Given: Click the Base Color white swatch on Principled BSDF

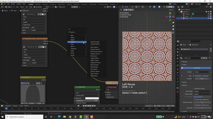Looking at the screenshot, I should tap(92, 98).
